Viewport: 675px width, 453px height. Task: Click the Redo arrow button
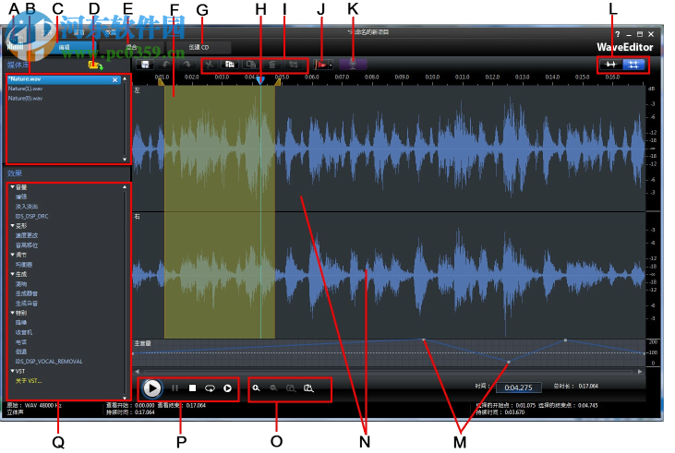point(187,65)
